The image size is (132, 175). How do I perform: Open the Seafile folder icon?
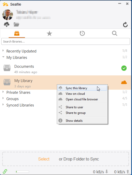16,24
